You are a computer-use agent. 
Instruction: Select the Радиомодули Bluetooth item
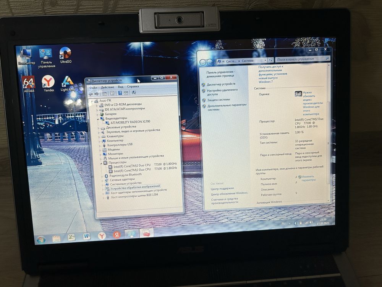(x=125, y=175)
